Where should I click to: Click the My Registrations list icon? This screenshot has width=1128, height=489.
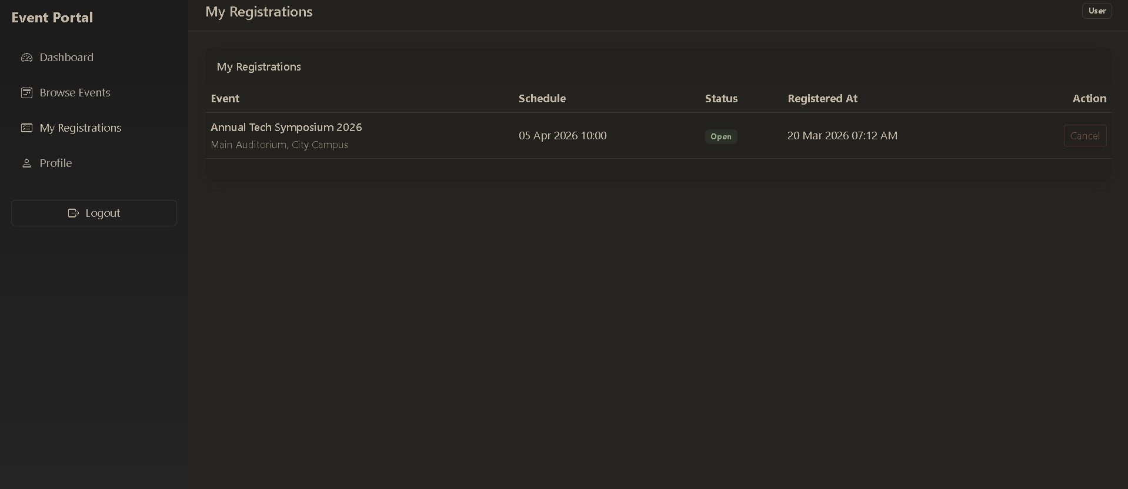(x=26, y=128)
